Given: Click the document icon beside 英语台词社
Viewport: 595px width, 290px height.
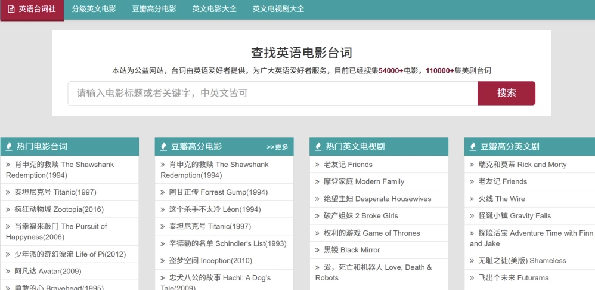Looking at the screenshot, I should (x=11, y=9).
